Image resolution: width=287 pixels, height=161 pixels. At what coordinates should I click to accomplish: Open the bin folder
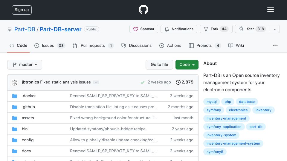pyautogui.click(x=25, y=129)
